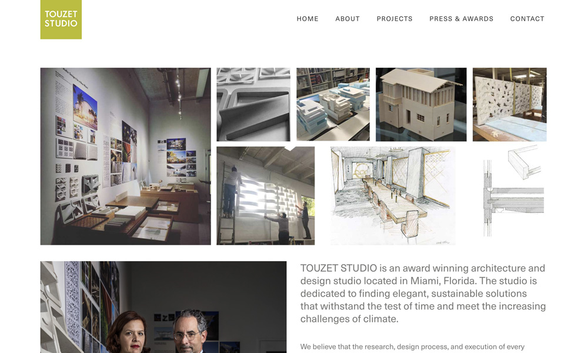Click the Touzet Studio logo
Image resolution: width=588 pixels, height=353 pixels.
(61, 19)
